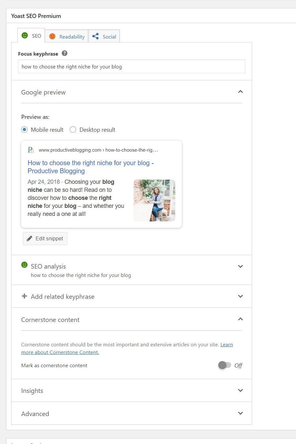Click the preview thumbnail of woman at laptop
296x444 pixels.
[x=154, y=200]
